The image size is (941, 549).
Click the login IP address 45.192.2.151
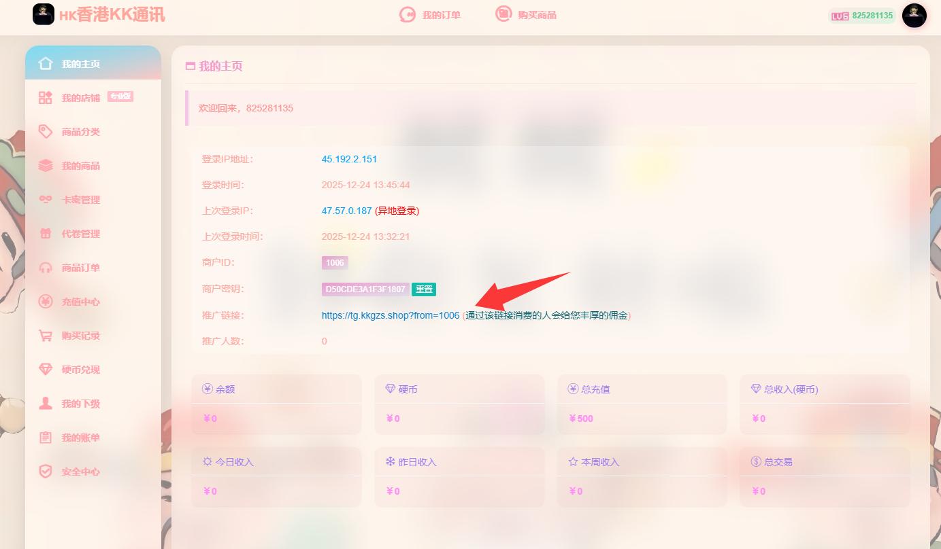point(349,159)
